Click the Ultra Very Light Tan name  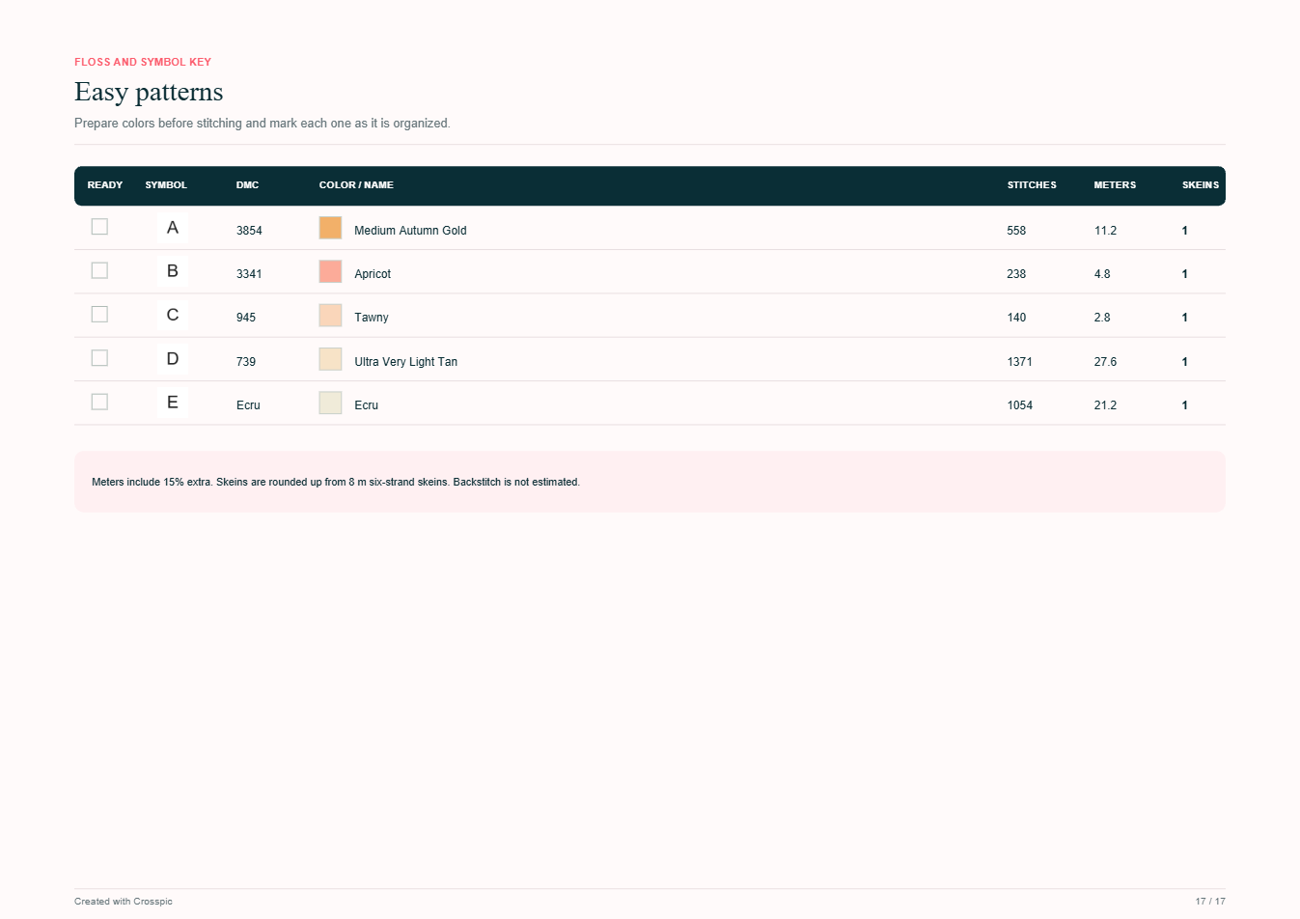tap(405, 362)
